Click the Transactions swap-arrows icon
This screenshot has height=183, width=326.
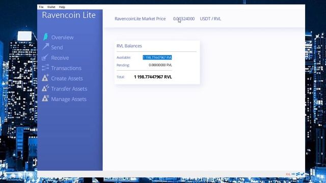45,68
